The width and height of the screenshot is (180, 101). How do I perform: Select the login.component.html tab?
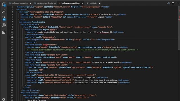71,3
